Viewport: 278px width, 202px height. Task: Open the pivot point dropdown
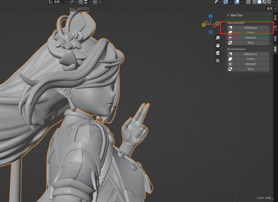(73, 2)
